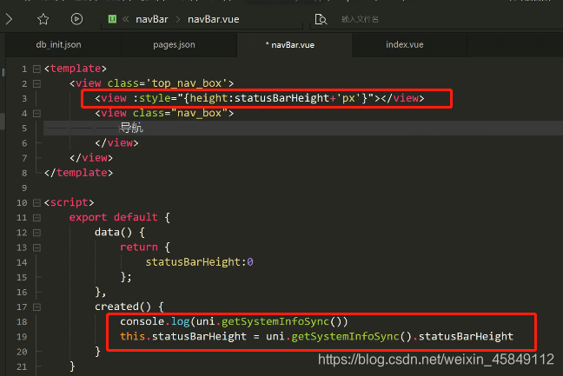Click the <script> tag text on line 10
The image size is (563, 376).
click(x=69, y=202)
